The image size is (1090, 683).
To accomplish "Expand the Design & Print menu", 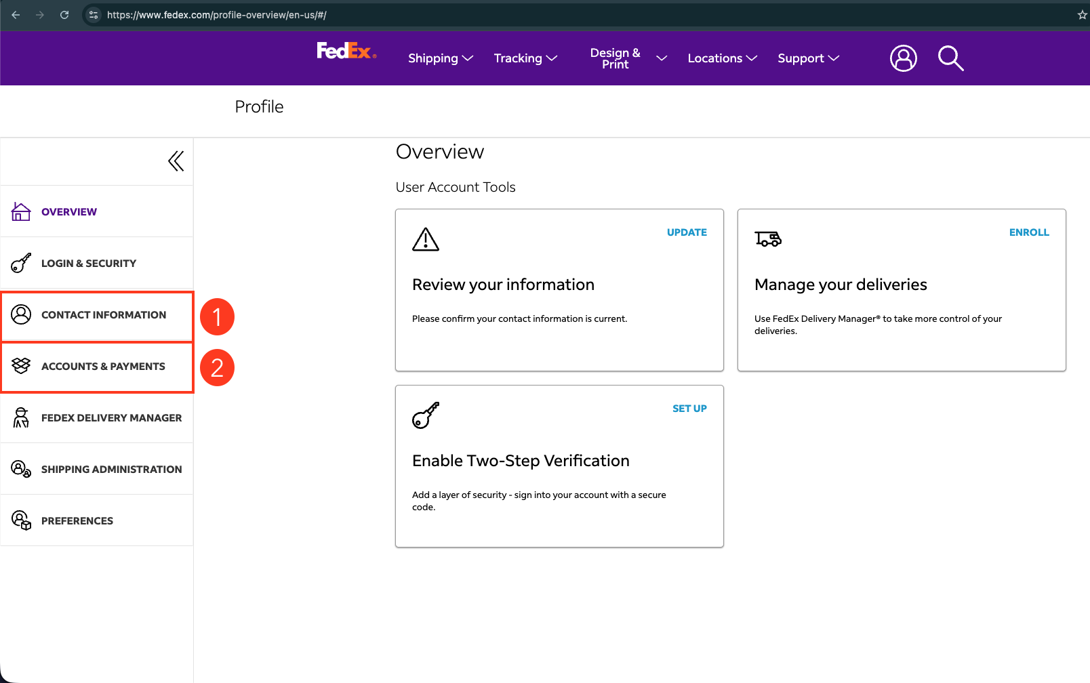I will tap(628, 58).
